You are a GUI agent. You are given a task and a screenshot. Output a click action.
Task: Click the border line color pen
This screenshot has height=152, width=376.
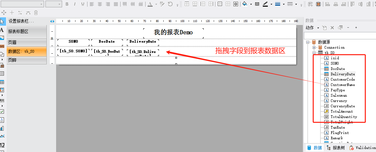(265, 4)
